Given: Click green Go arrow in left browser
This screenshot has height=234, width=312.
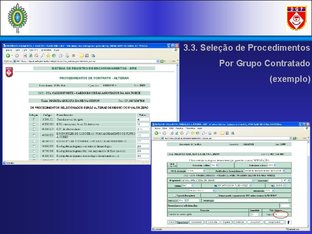Looking at the screenshot, I should [162, 61].
